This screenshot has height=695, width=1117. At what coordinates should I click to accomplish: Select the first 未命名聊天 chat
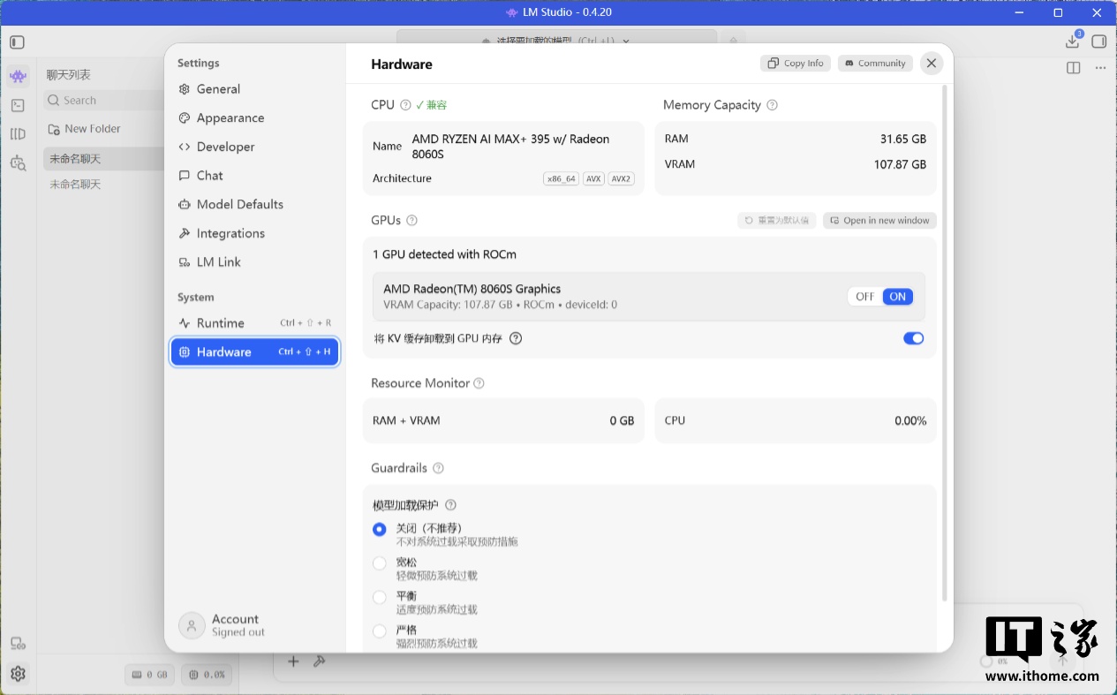click(103, 159)
